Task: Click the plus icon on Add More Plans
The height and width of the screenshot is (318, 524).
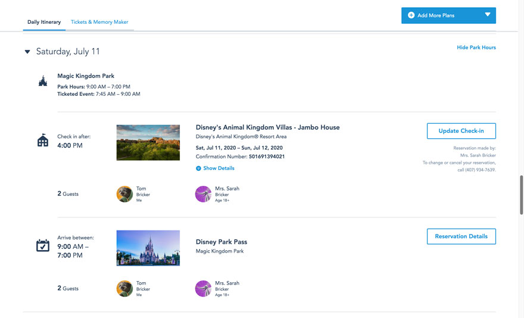Action: coord(411,15)
